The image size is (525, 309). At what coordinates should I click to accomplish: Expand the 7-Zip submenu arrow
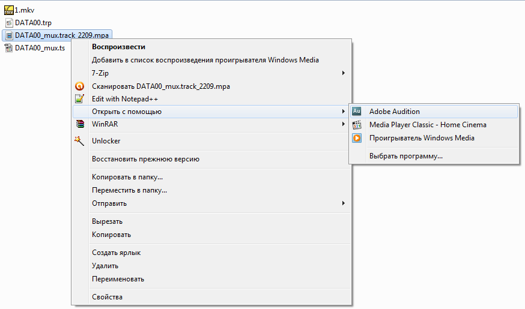(343, 73)
